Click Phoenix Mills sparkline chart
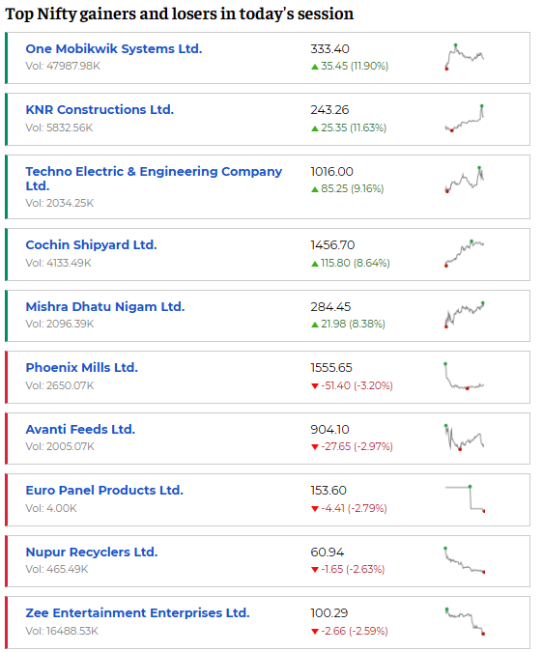The height and width of the screenshot is (652, 543). pos(465,376)
